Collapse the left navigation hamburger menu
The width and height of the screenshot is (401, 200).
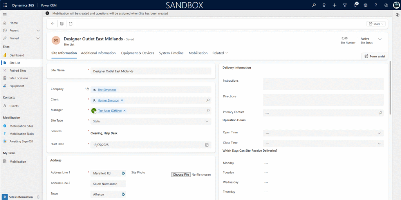tap(5, 15)
